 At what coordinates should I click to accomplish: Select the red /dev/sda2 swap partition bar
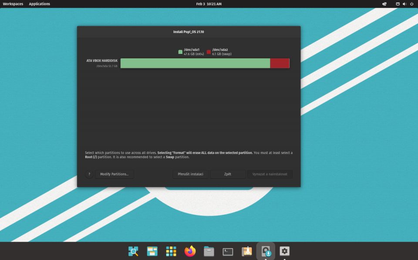280,63
